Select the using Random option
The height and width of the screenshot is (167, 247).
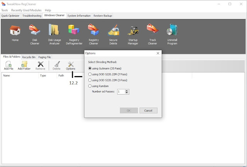pos(98,86)
